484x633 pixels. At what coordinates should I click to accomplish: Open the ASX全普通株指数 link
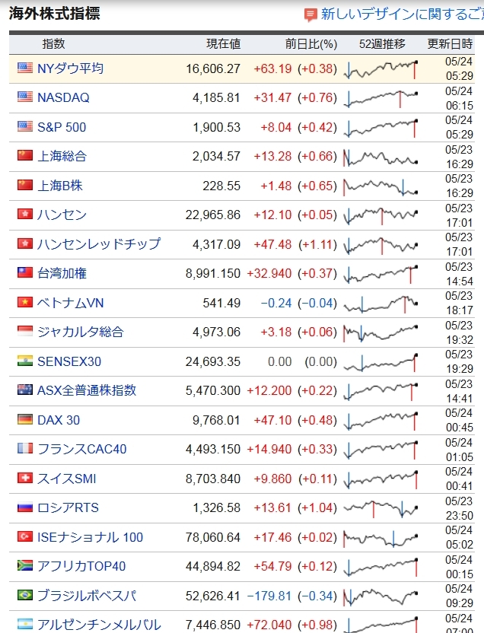(87, 390)
